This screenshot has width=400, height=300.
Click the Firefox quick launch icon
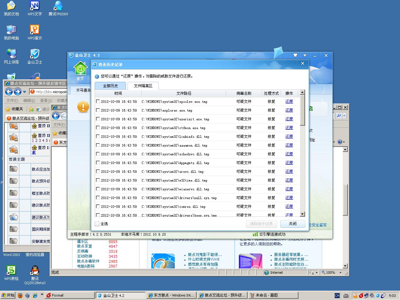[20, 295]
